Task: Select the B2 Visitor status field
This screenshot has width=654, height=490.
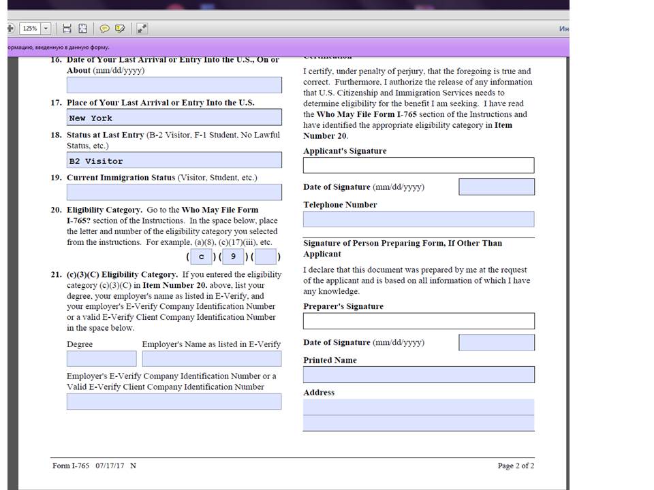Action: pos(174,161)
